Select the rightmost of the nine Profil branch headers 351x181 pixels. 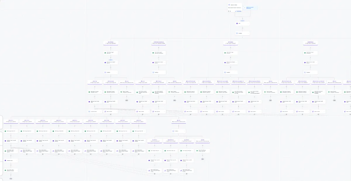(138, 121)
